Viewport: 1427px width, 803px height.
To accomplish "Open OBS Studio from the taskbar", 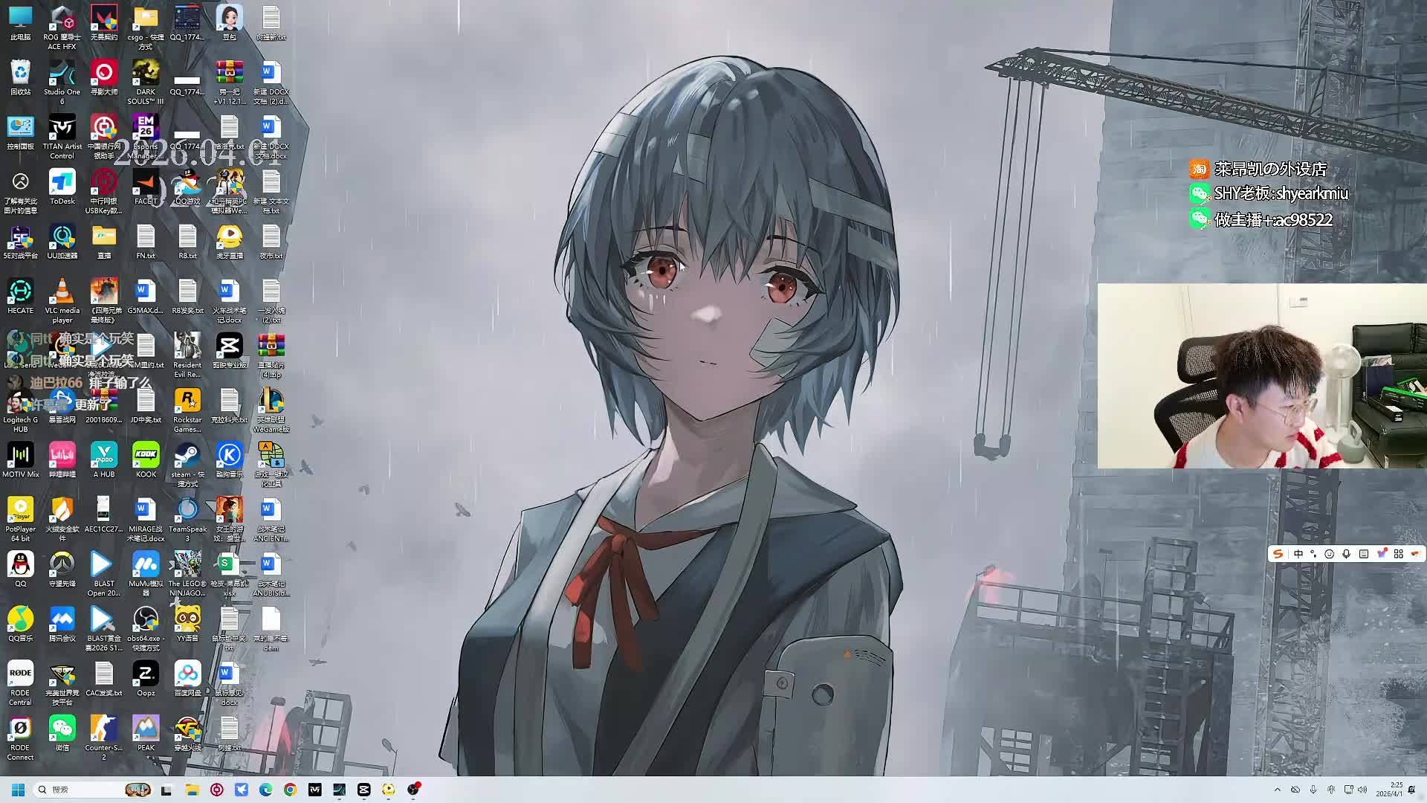I will coord(413,790).
